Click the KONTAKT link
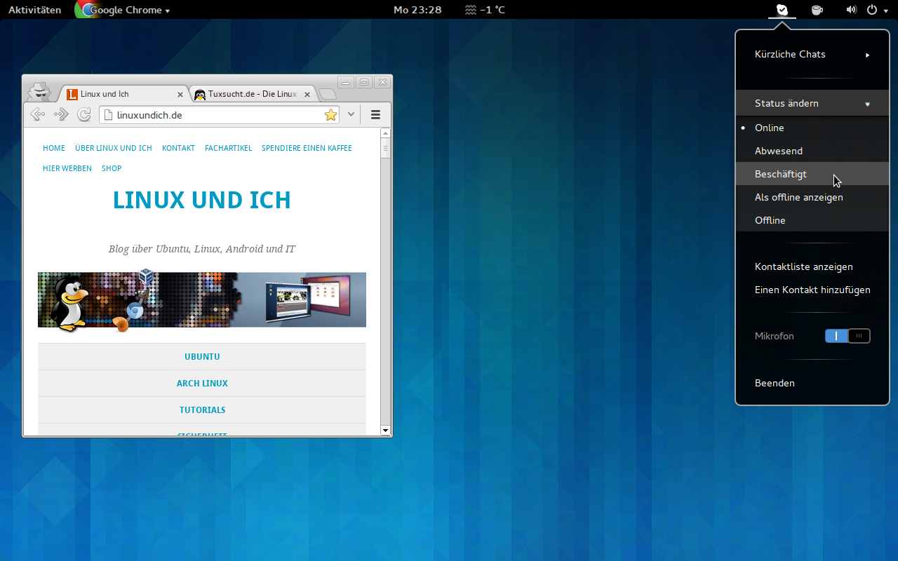This screenshot has width=898, height=561. [x=178, y=148]
